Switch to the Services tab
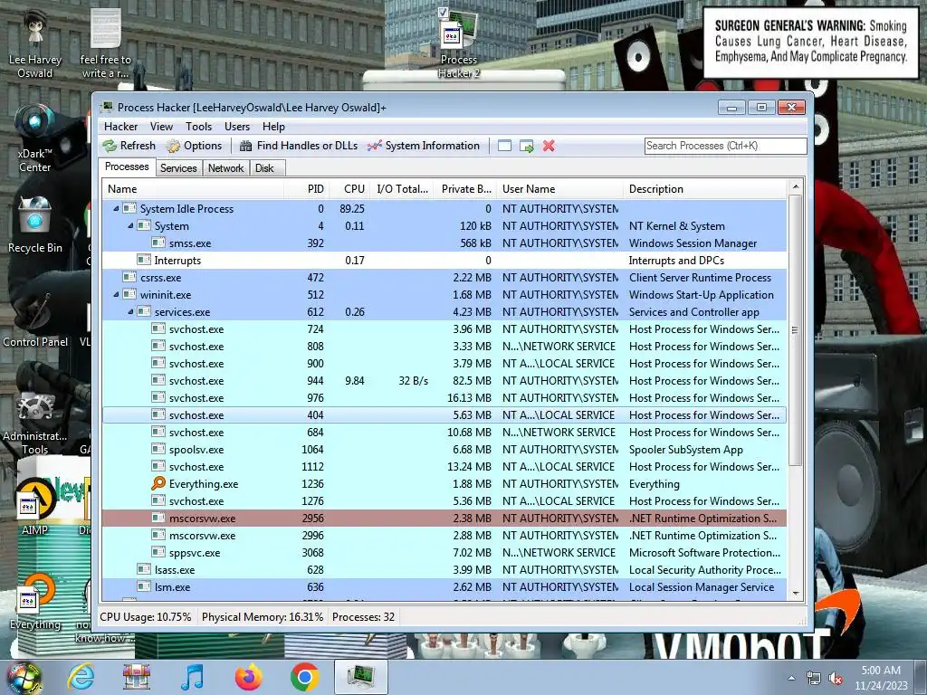The image size is (927, 695). click(178, 167)
